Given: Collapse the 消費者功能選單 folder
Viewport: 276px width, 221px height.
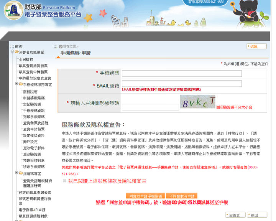Looking at the screenshot, I should [x=12, y=52].
